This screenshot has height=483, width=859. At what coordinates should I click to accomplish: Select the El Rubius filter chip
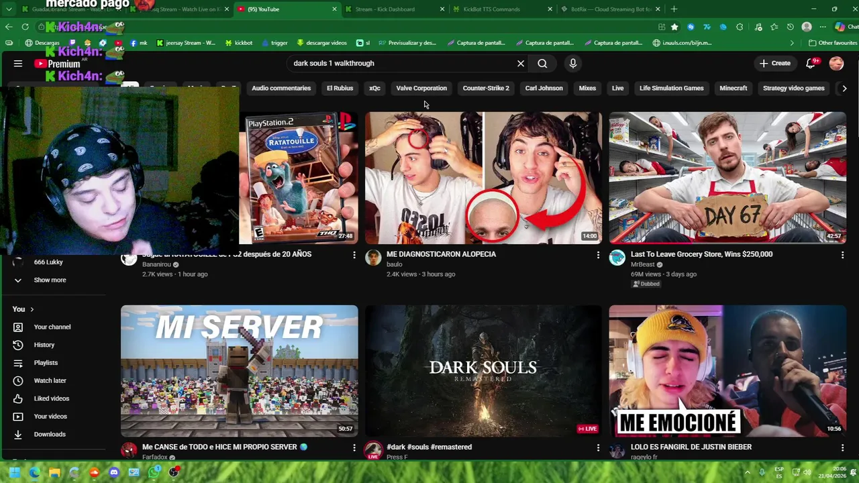click(x=340, y=88)
